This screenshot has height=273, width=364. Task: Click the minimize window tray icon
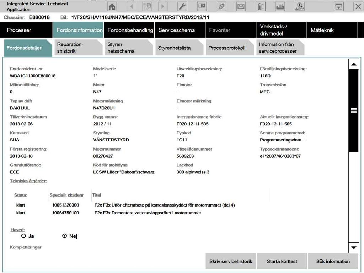click(339, 6)
